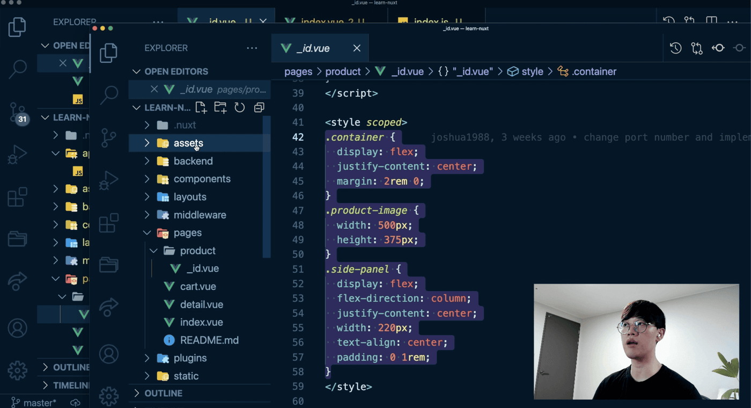The height and width of the screenshot is (408, 751).
Task: Go to previous change arrow-circle icon
Action: (x=718, y=48)
